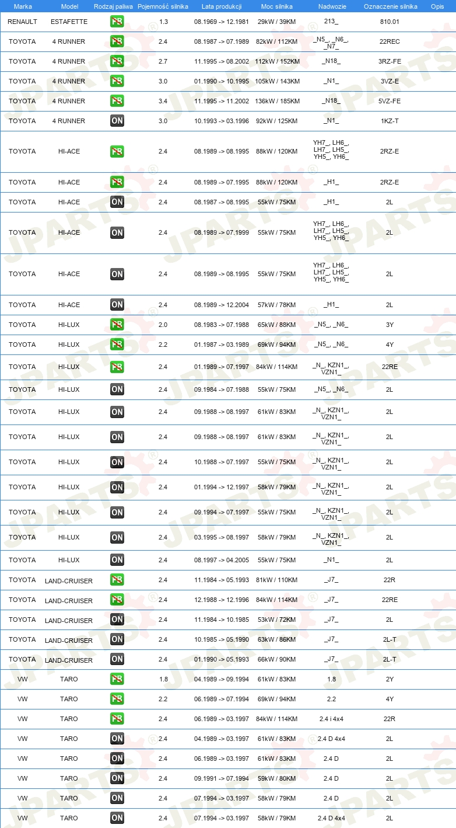456x828 pixels.
Task: Click production years 04.1989 -> 09.1994
Action: click(x=222, y=679)
